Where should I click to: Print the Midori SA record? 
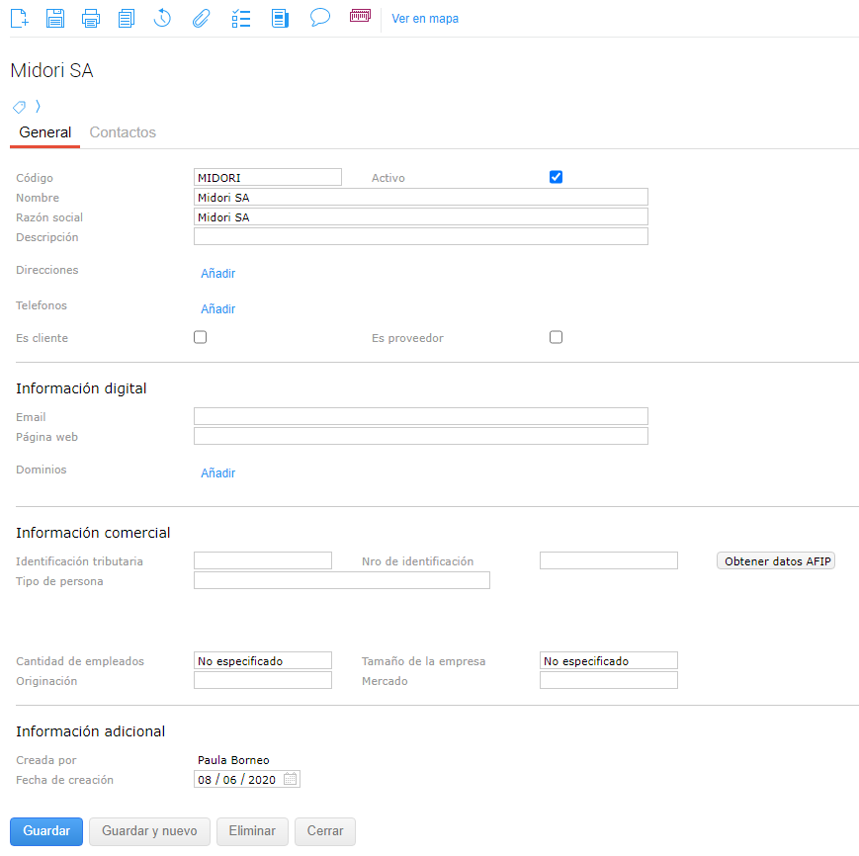click(x=91, y=18)
